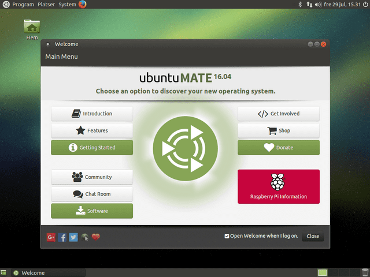Select the Welcome taskbar entry

(49, 273)
